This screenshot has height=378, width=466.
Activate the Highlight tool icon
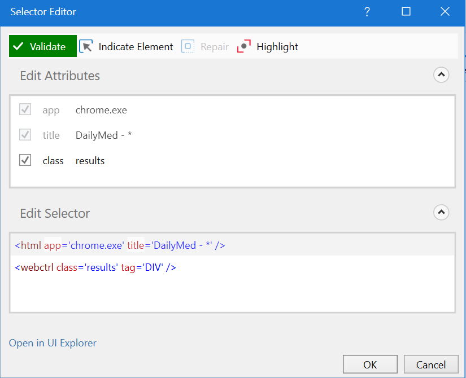click(243, 46)
